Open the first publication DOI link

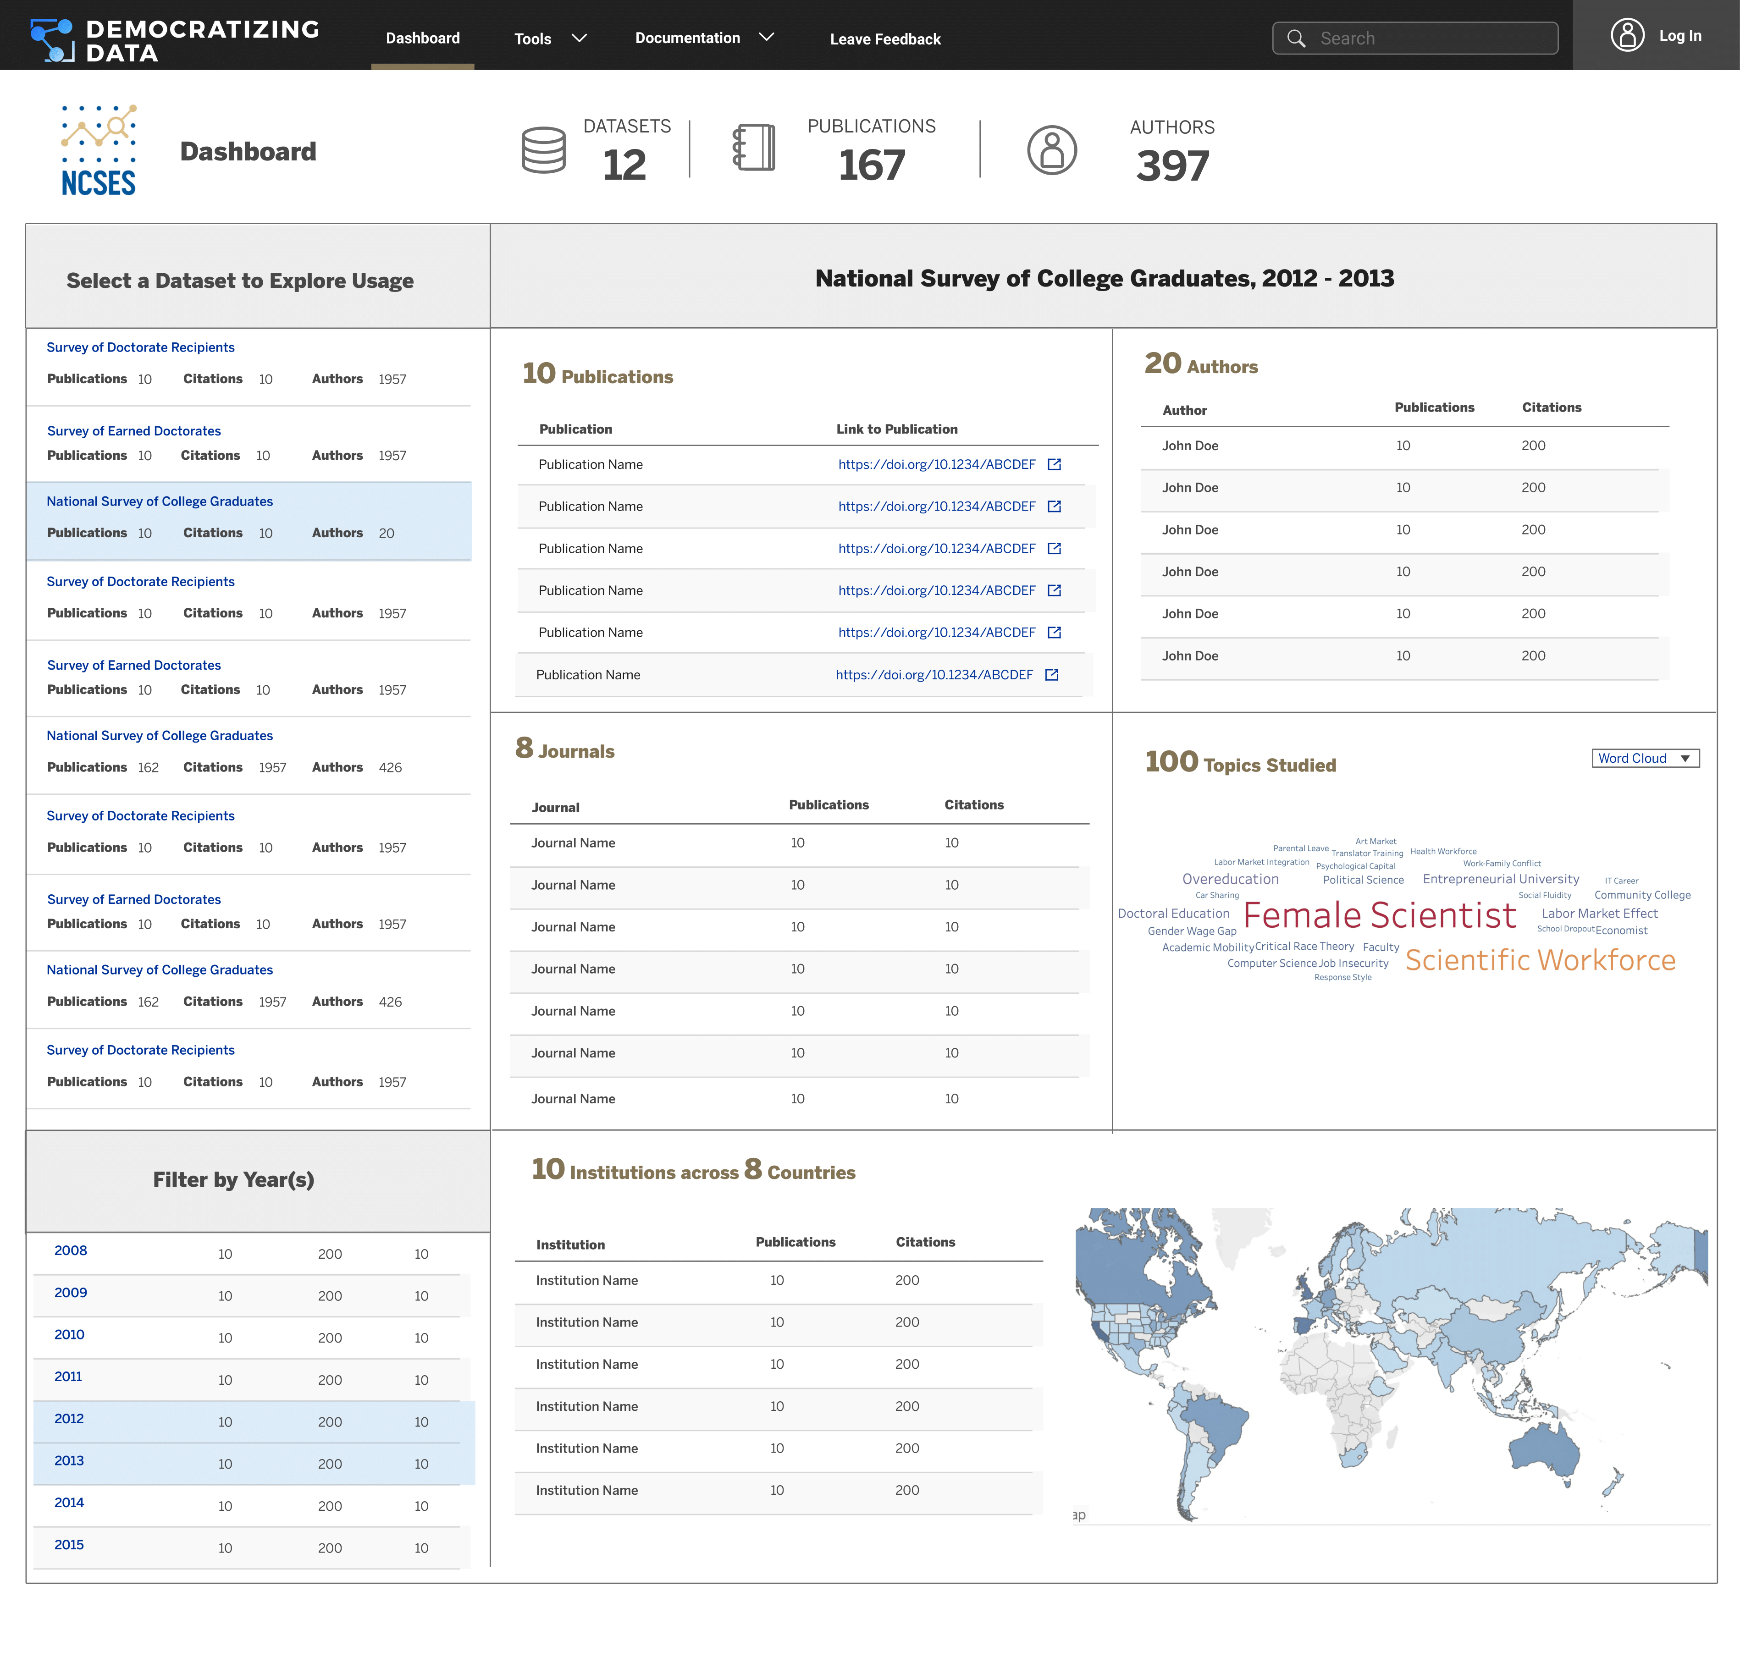[937, 464]
